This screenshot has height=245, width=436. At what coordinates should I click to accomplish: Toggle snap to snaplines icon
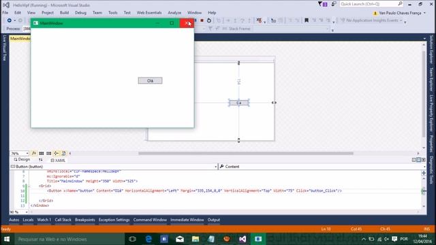[x=56, y=153]
